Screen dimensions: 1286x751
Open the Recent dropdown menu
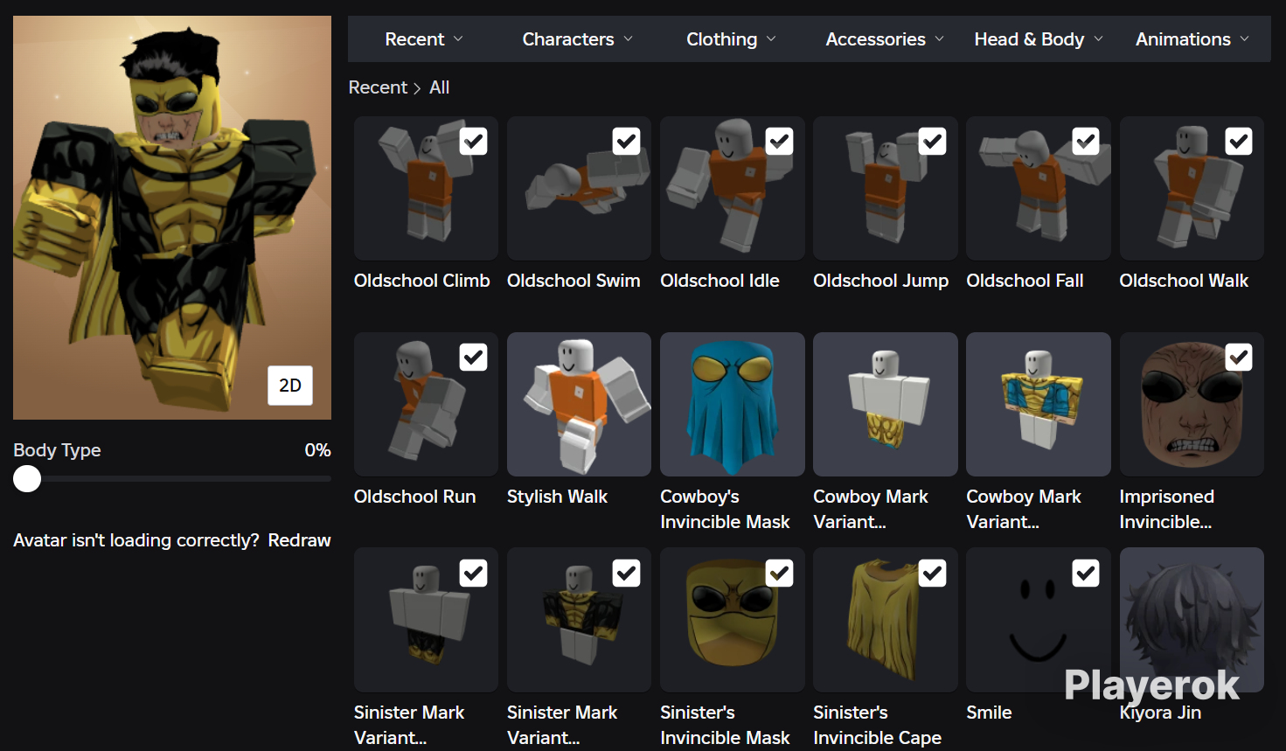click(x=424, y=39)
